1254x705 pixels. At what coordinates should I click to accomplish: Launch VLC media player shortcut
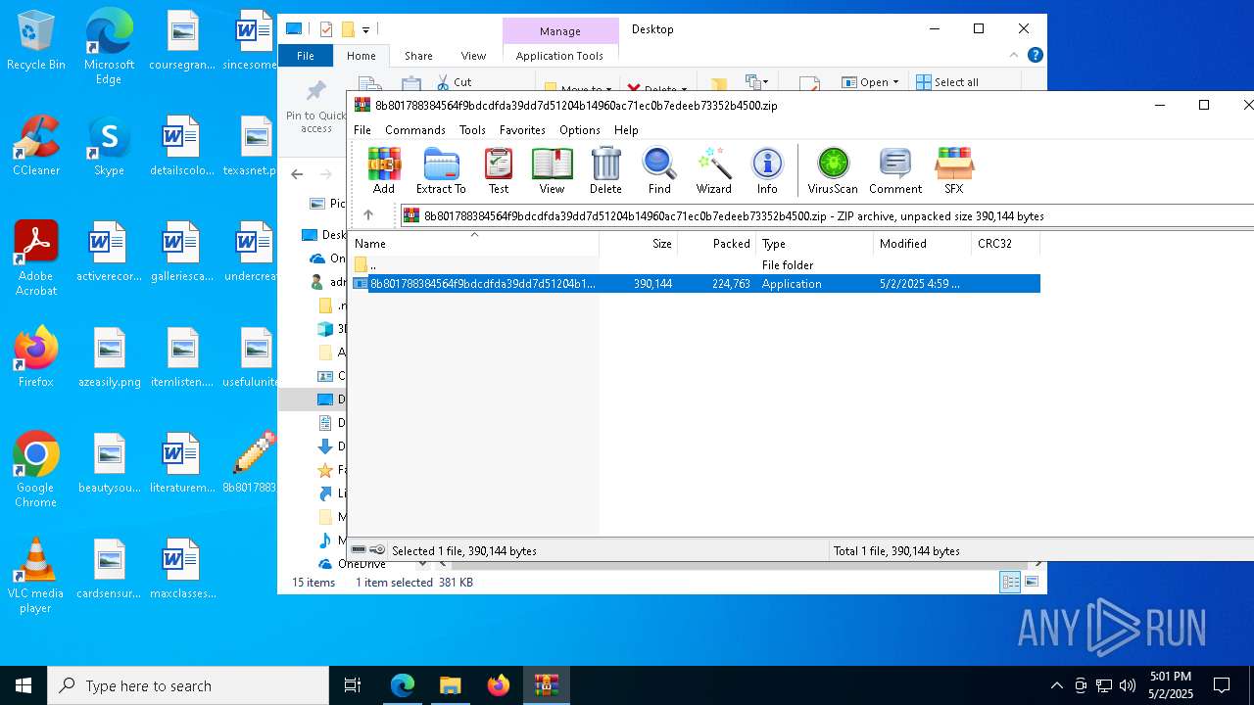(x=36, y=576)
